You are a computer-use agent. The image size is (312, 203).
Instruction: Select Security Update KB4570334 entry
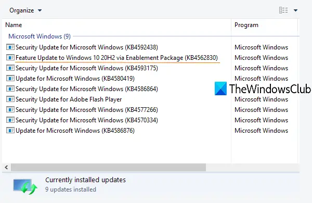click(x=87, y=120)
